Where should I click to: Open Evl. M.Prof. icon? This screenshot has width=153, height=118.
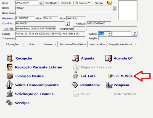(109, 76)
